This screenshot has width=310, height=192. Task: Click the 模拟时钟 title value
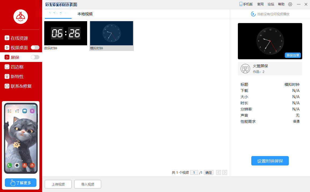292,85
